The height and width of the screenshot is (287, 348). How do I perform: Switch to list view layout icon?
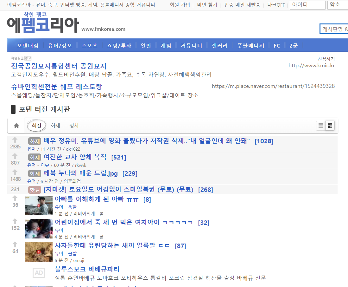tap(321, 126)
